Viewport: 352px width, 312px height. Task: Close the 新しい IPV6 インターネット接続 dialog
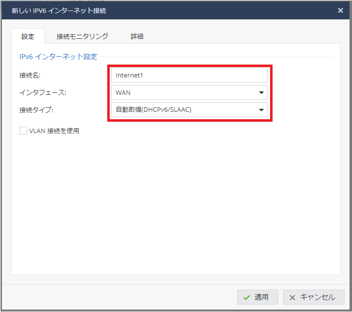(x=340, y=10)
